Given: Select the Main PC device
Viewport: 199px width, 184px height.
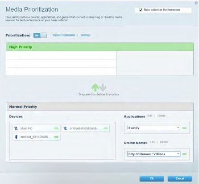Looking at the screenshot, I should 37,128.
